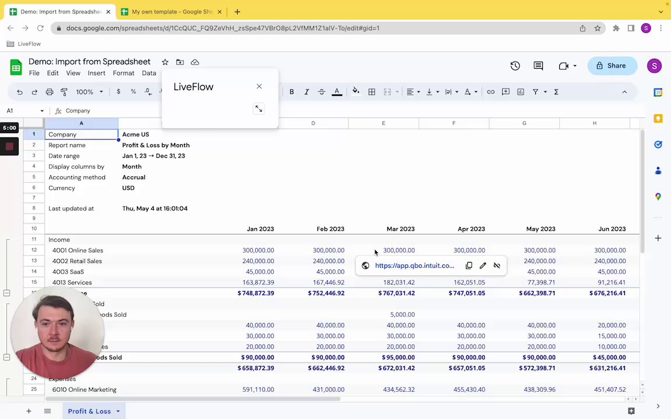671x419 pixels.
Task: Insert a comment from toolbar
Action: coord(506,92)
